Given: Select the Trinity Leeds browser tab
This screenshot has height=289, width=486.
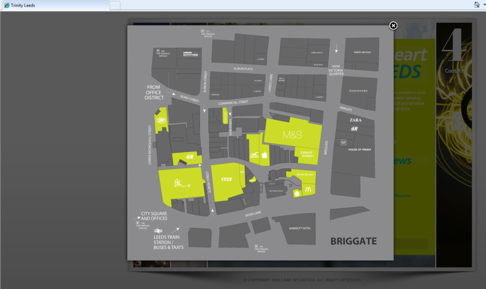Looking at the screenshot, I should [x=55, y=5].
